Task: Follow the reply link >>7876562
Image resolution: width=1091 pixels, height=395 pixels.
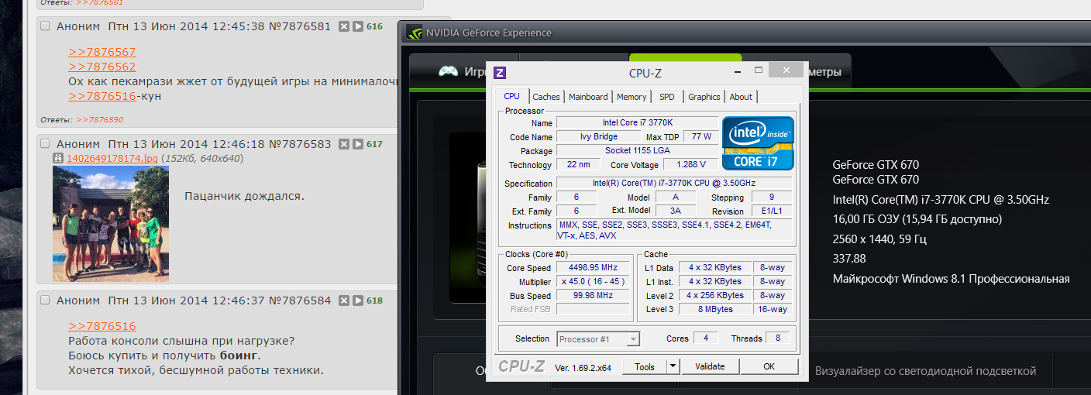Action: (x=102, y=67)
